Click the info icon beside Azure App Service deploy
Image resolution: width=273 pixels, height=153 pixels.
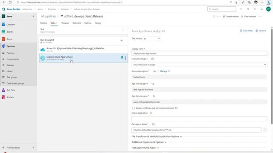click(163, 31)
